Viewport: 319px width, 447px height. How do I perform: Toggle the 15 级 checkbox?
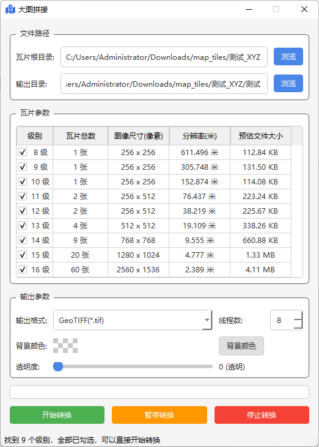click(23, 255)
